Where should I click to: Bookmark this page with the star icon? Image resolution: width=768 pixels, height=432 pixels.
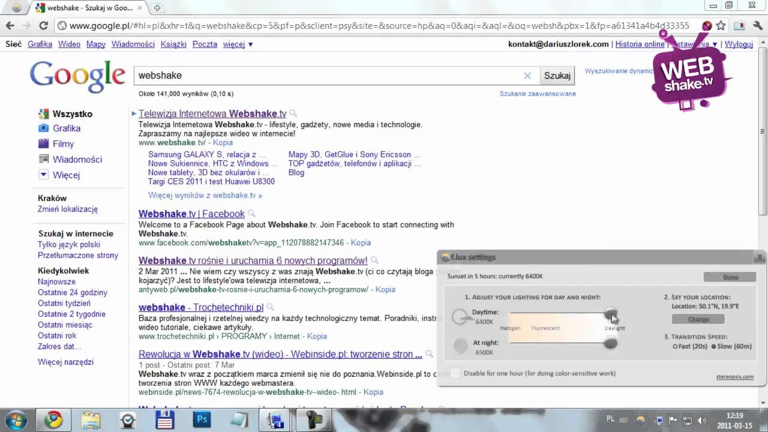click(721, 26)
